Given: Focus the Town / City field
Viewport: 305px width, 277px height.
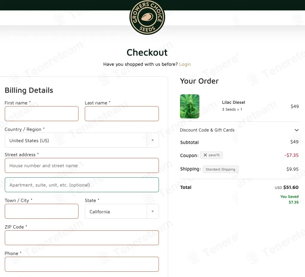Looking at the screenshot, I should (42, 211).
